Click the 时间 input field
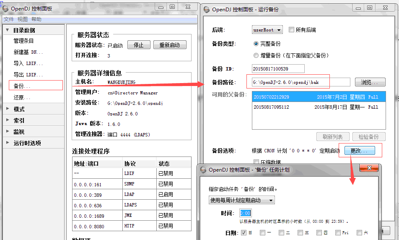The width and height of the screenshot is (399, 240). (246, 213)
